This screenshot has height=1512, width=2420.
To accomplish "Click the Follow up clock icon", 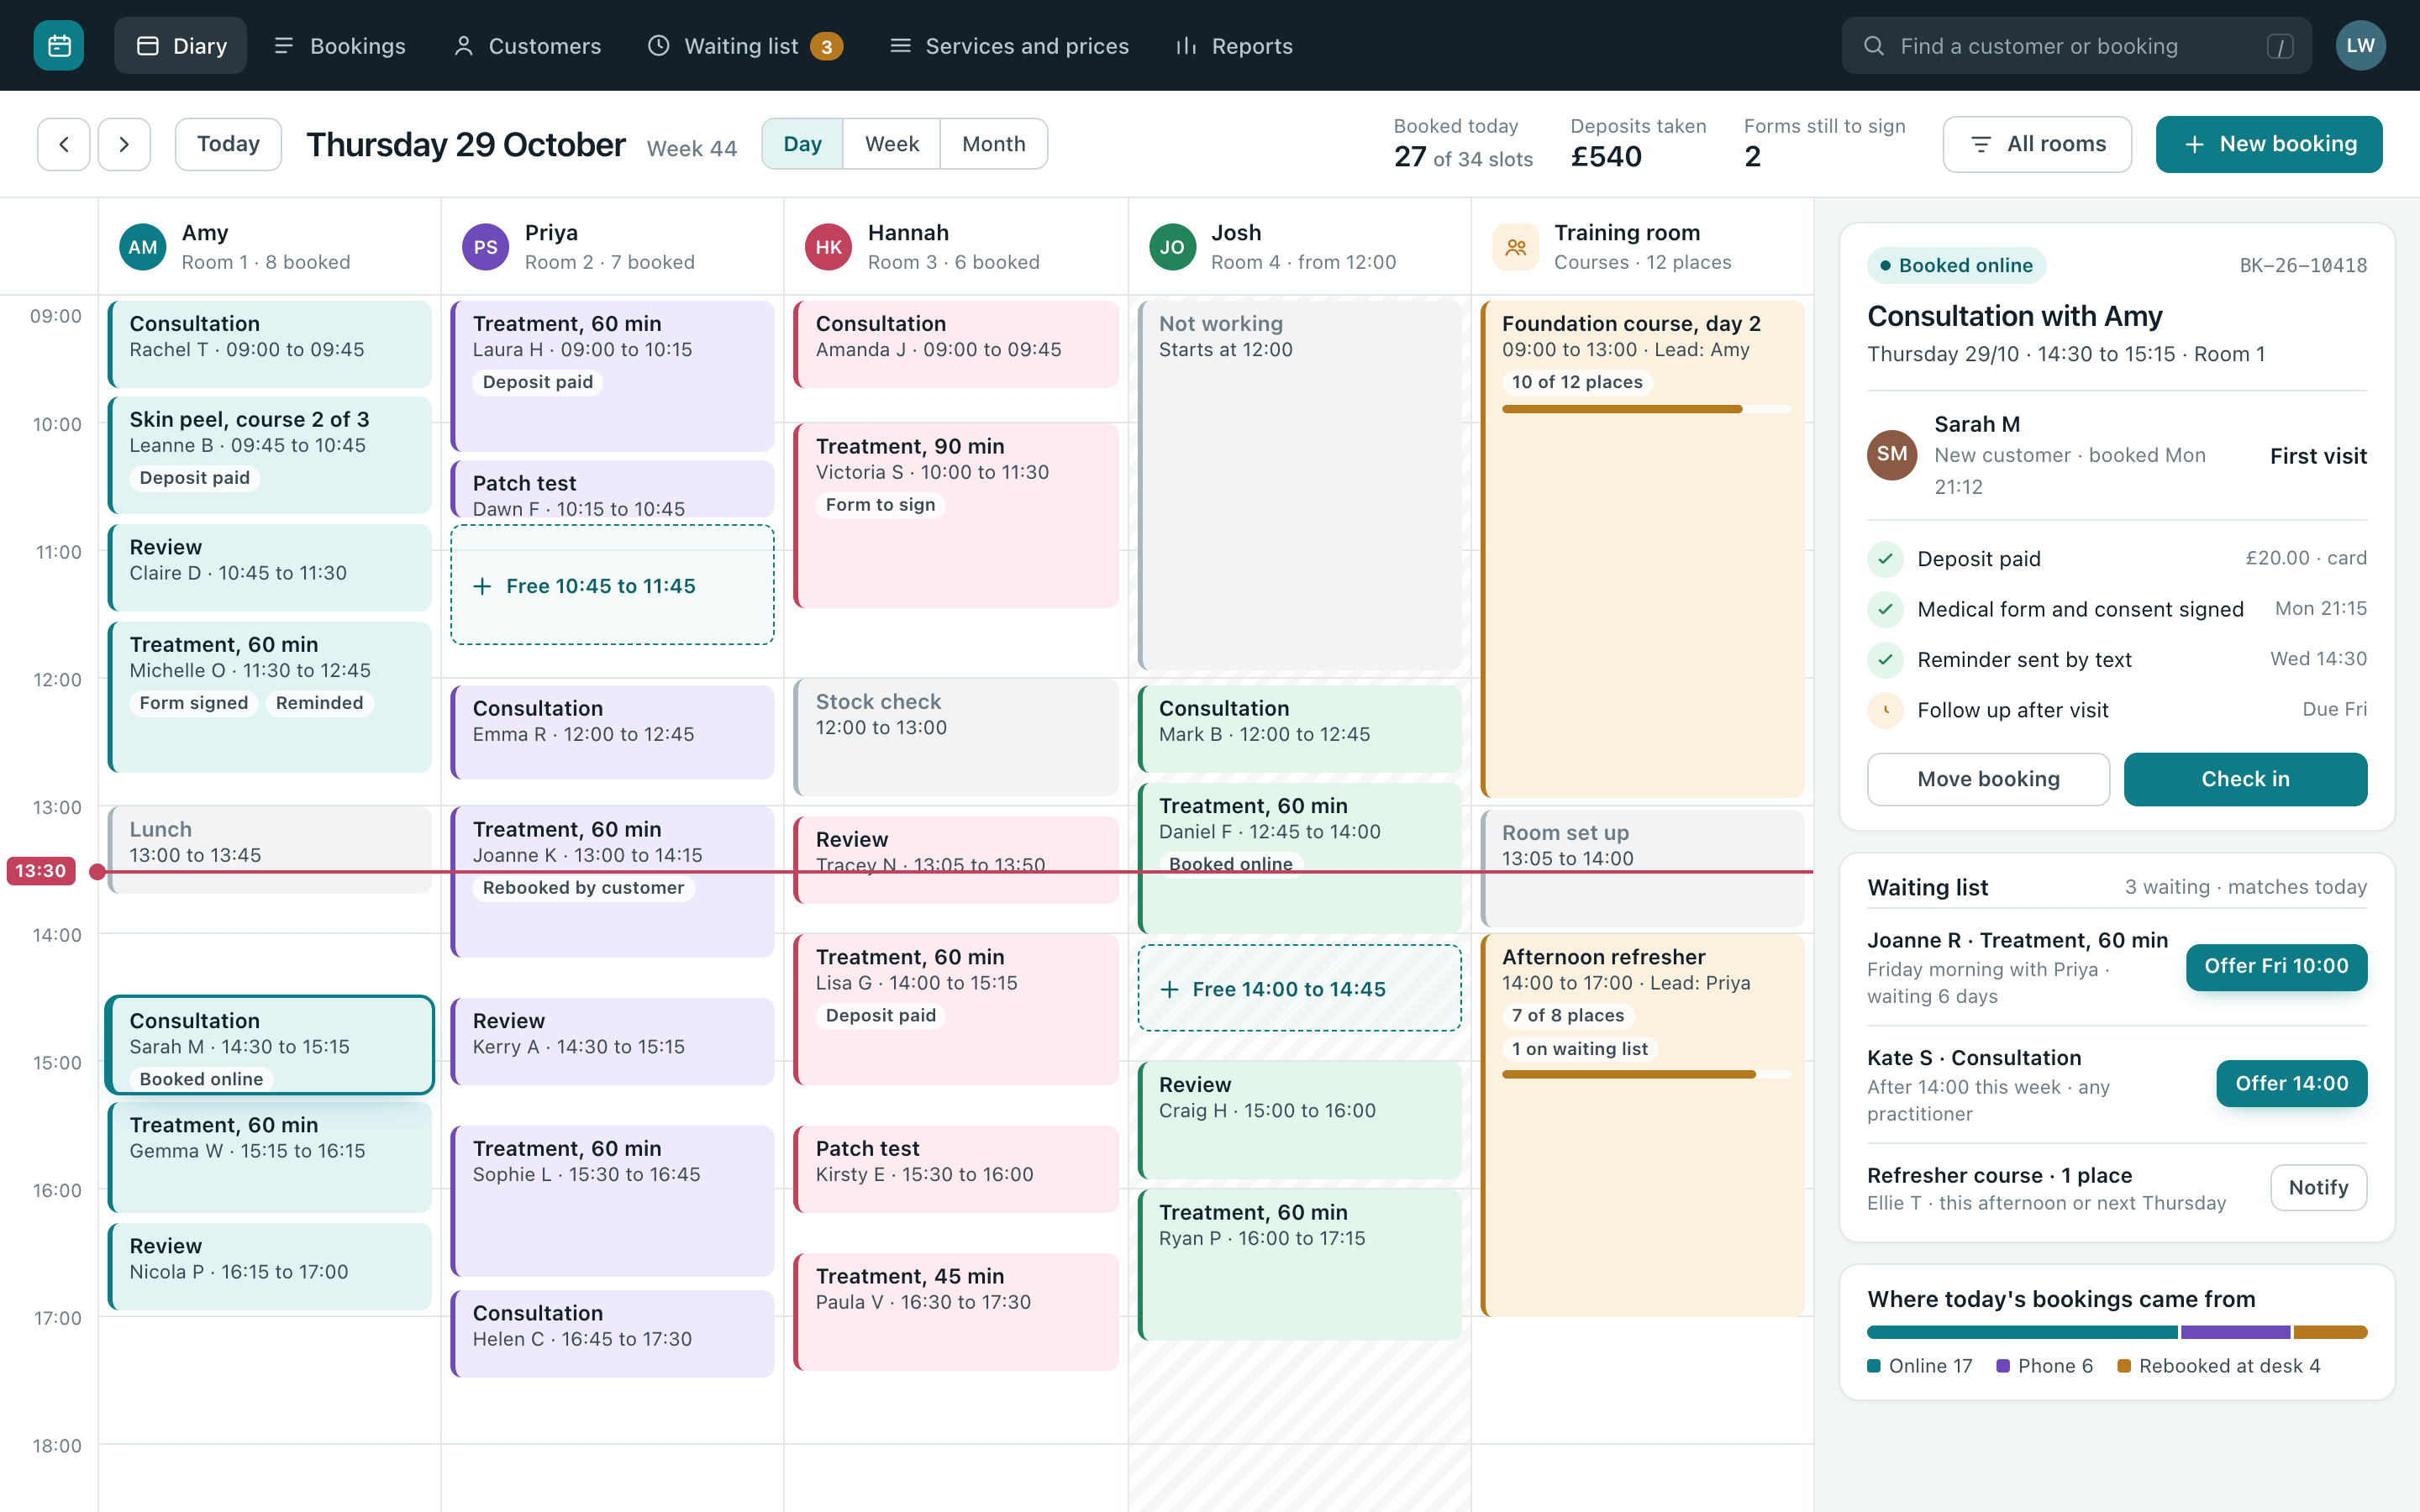I will [x=1885, y=710].
